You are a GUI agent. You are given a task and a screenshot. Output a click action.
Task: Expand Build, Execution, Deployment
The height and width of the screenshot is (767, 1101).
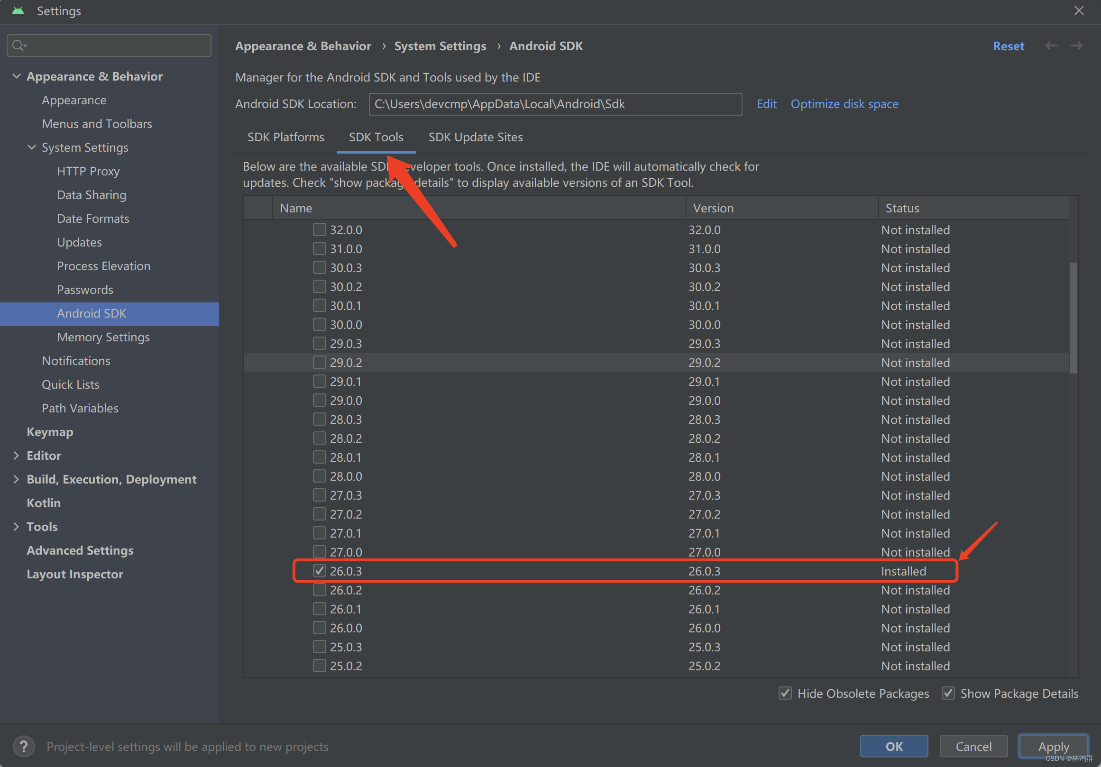click(x=16, y=479)
